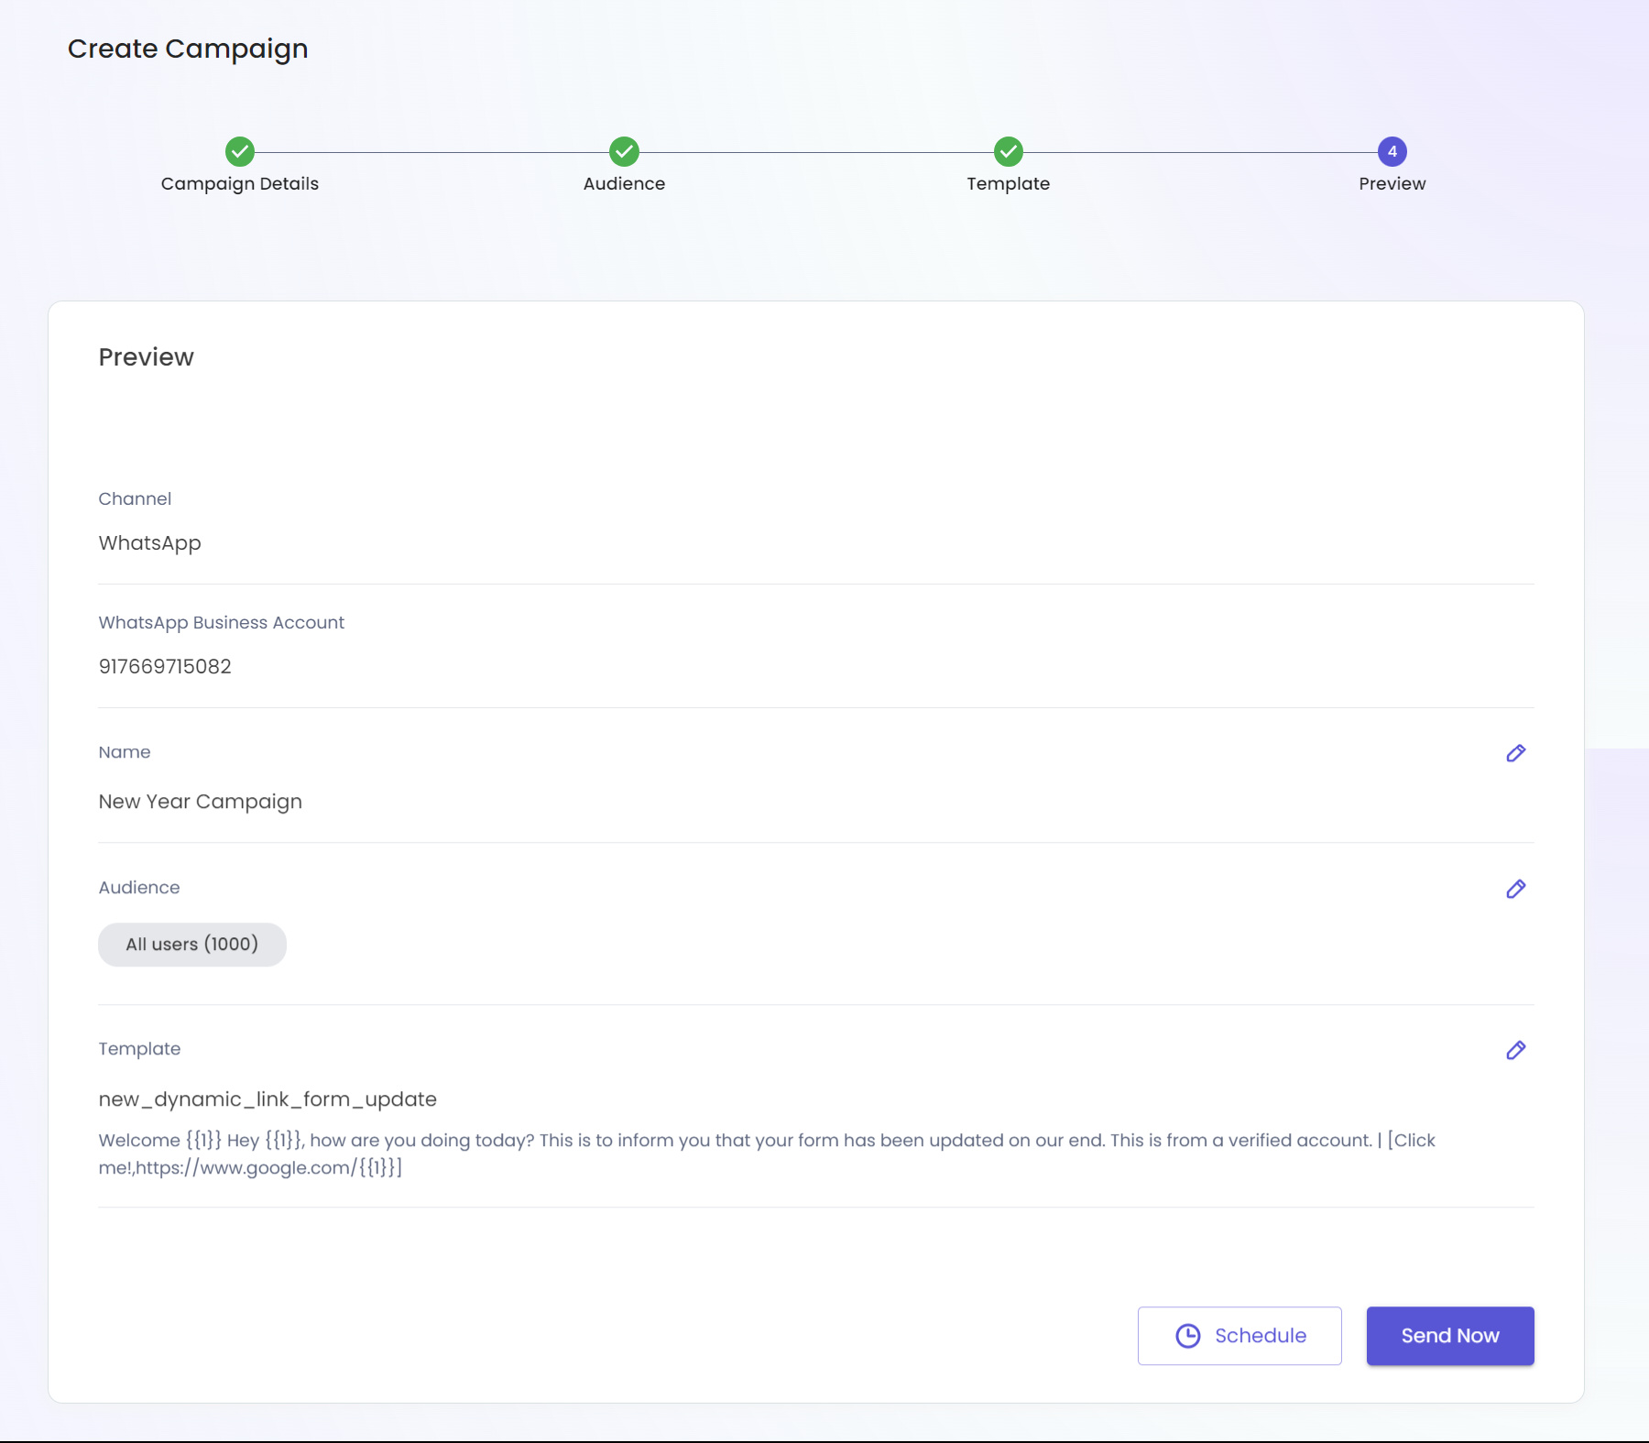Click the New Year Campaign name text
The height and width of the screenshot is (1443, 1649).
[201, 802]
